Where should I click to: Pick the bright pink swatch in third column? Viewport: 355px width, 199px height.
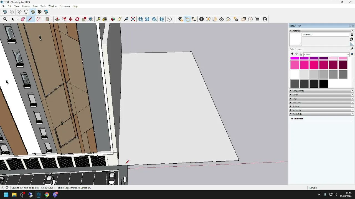(314, 65)
